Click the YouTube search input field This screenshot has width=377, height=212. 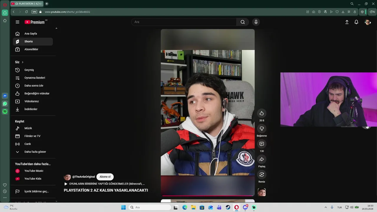tap(184, 22)
